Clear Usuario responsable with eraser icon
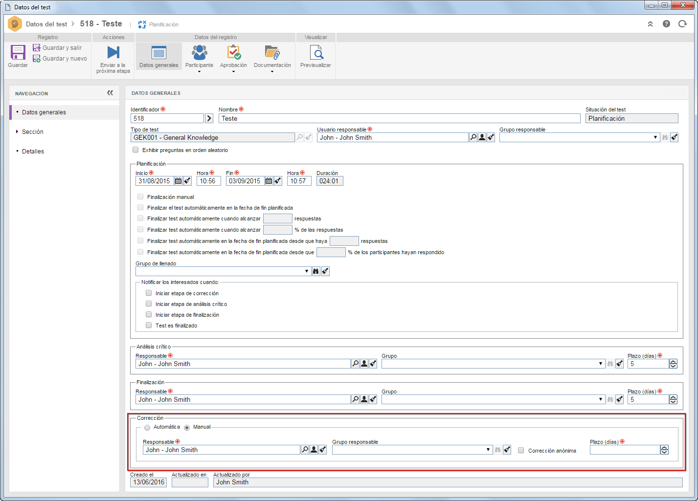The width and height of the screenshot is (698, 501). [x=491, y=138]
